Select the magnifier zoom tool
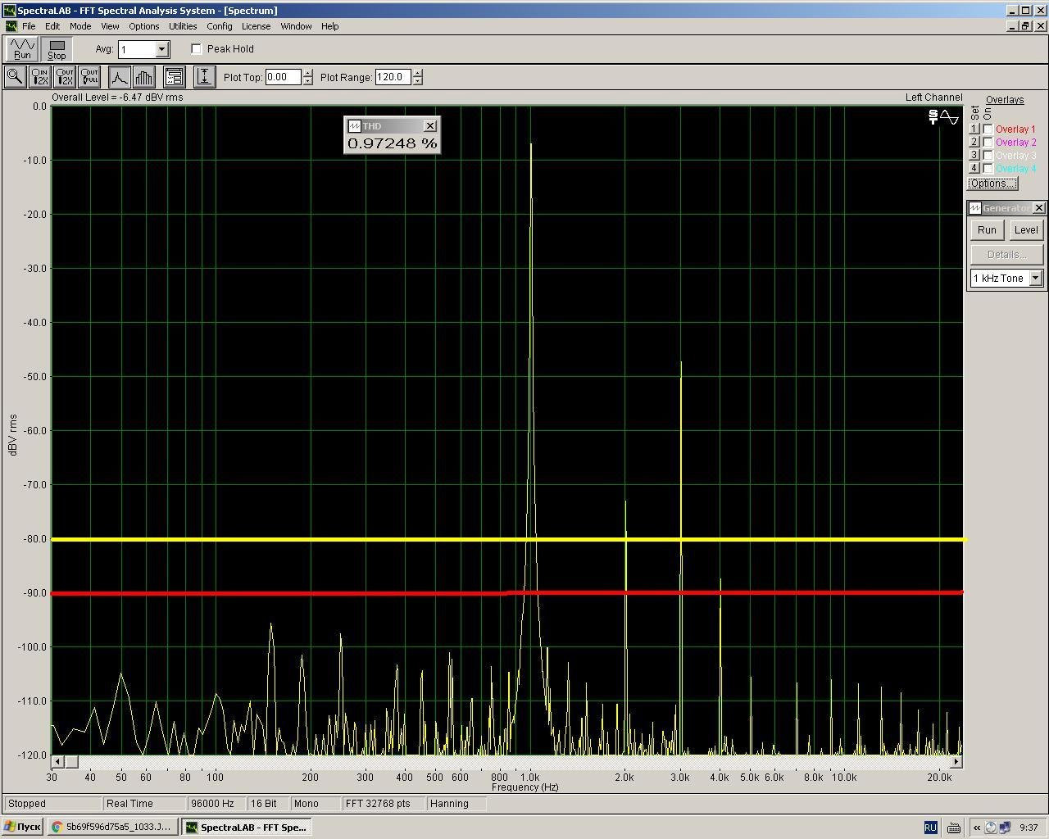The width and height of the screenshot is (1049, 839). tap(15, 77)
